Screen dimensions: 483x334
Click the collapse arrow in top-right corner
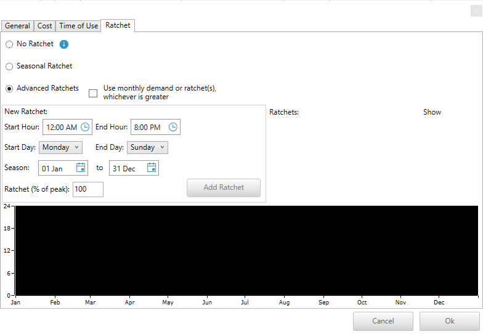pos(476,11)
